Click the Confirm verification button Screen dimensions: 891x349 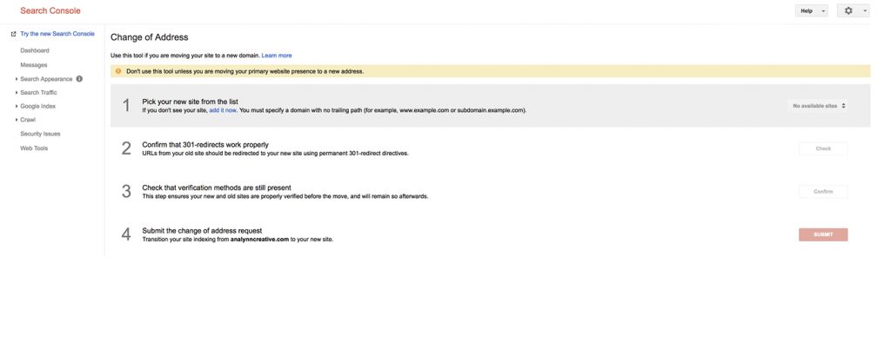tap(822, 192)
